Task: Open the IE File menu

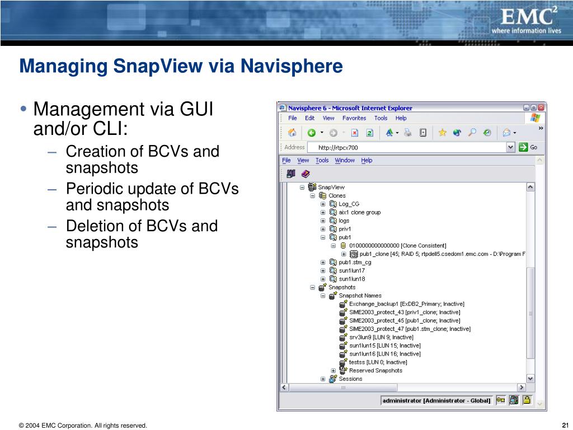Action: tap(292, 118)
